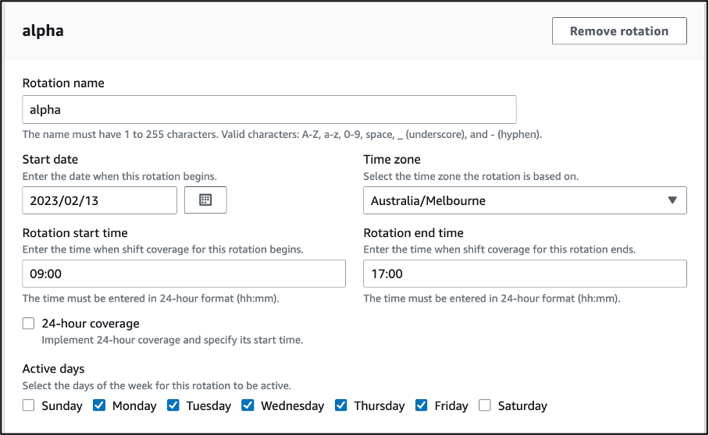Uncheck the Wednesday checkbox
Viewport: 709px width, 435px height.
(x=248, y=405)
